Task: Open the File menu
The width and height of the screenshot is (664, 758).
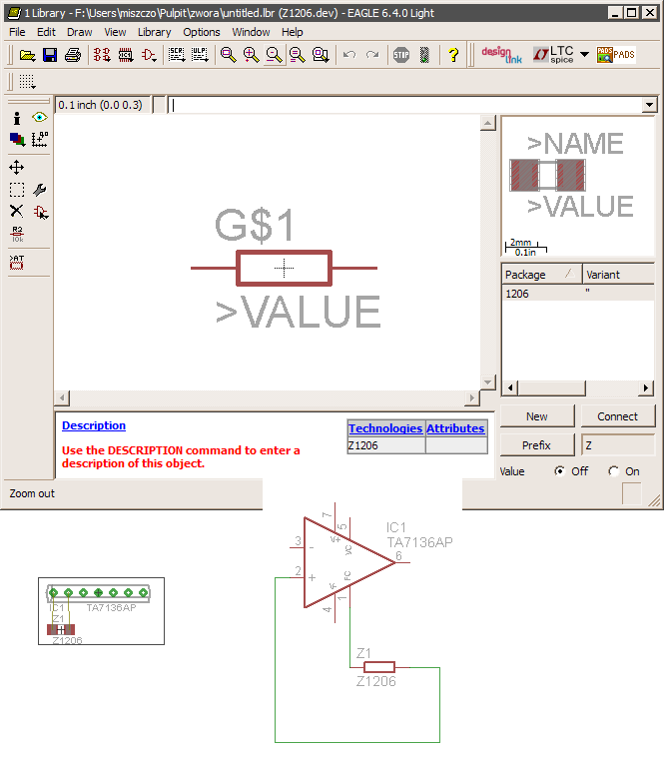Action: (17, 32)
